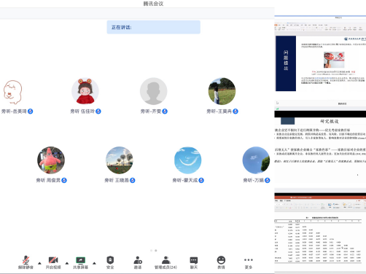Expand the arrow next to Share Screen

pyautogui.click(x=94, y=263)
